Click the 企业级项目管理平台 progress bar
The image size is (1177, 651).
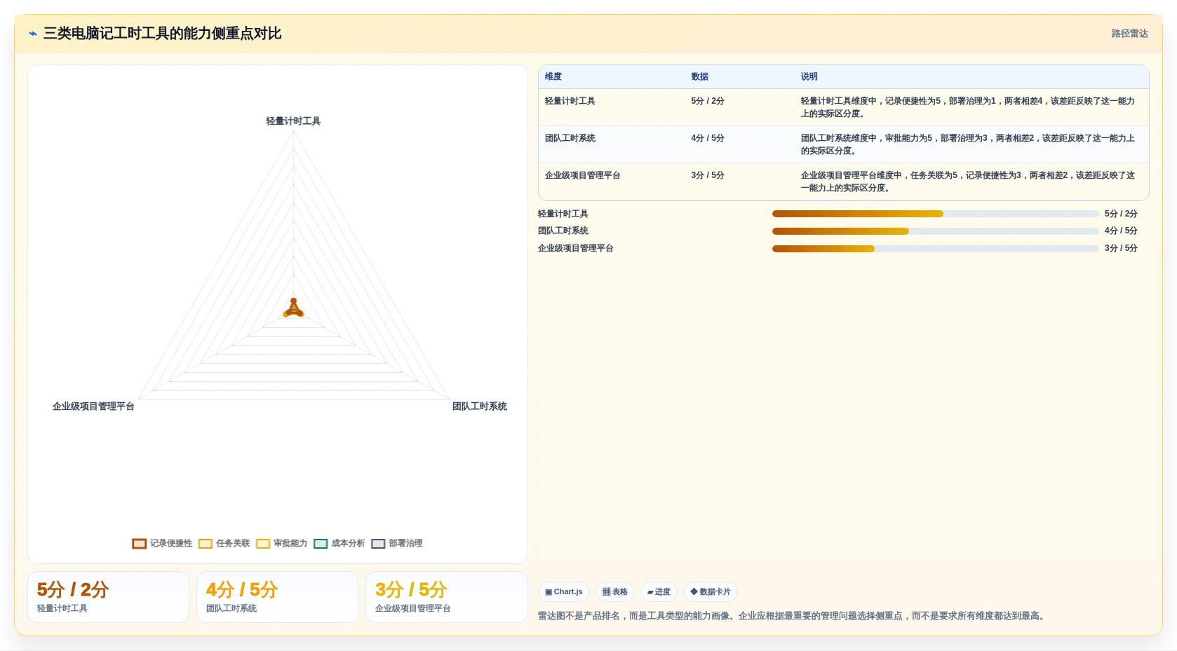coord(935,249)
